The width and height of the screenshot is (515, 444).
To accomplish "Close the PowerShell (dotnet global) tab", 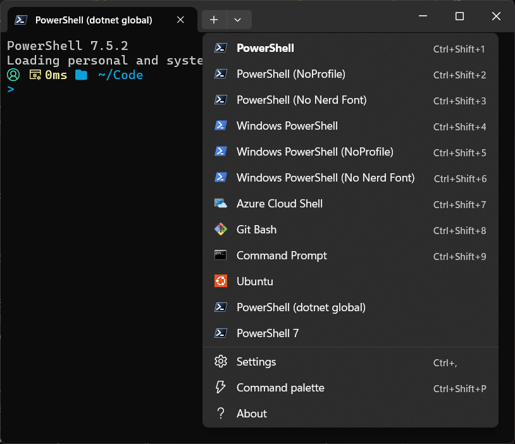I will tap(180, 20).
